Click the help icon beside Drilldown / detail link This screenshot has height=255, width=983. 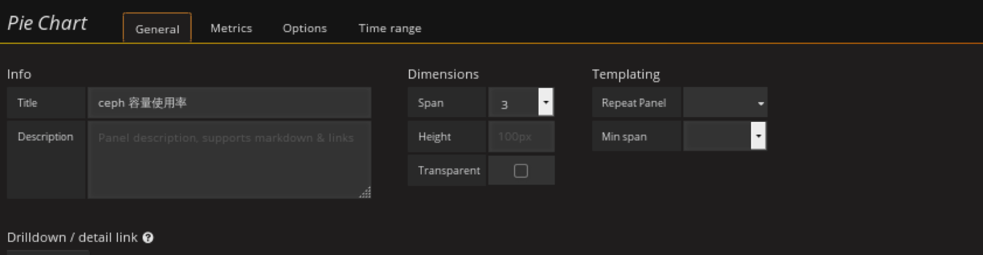coord(148,238)
